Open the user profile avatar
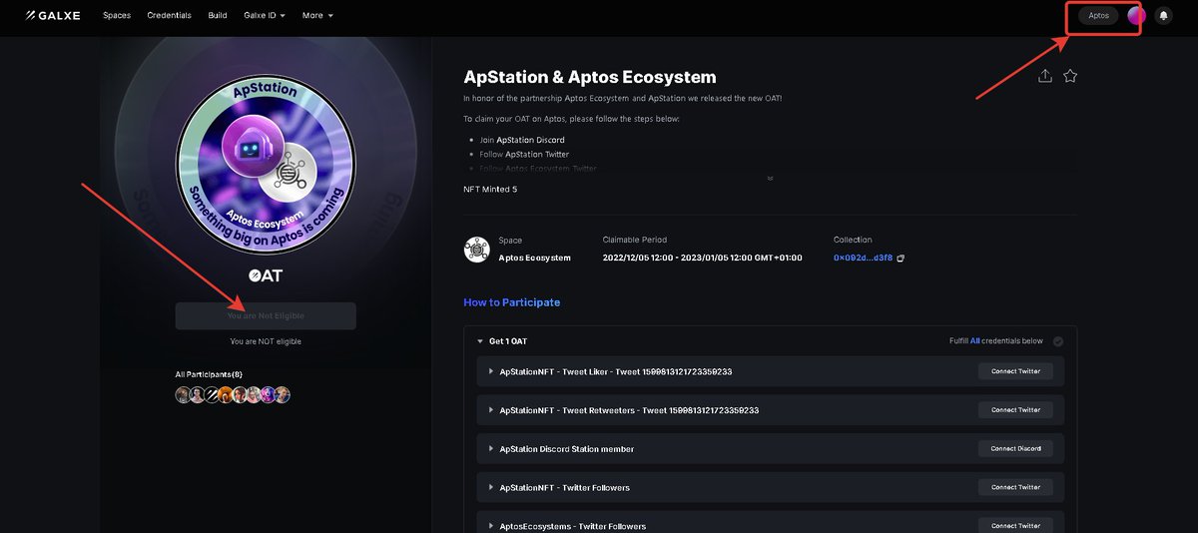Image resolution: width=1198 pixels, height=533 pixels. click(x=1136, y=16)
